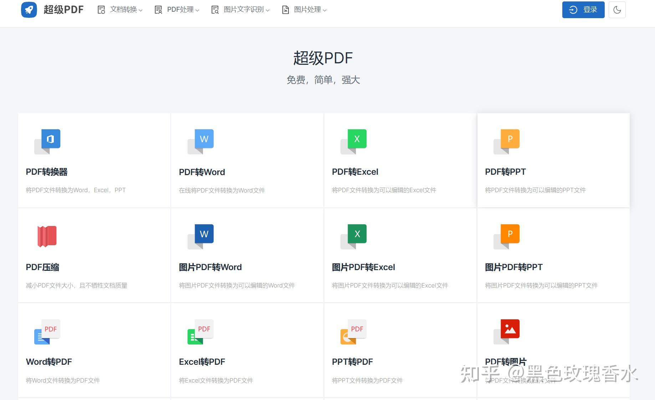
Task: Open the 图片文字识别 menu
Action: 240,10
